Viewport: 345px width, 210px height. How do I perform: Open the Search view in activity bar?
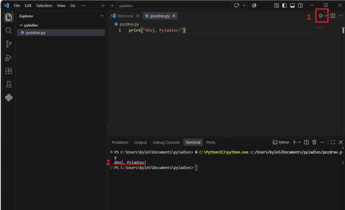click(x=9, y=31)
